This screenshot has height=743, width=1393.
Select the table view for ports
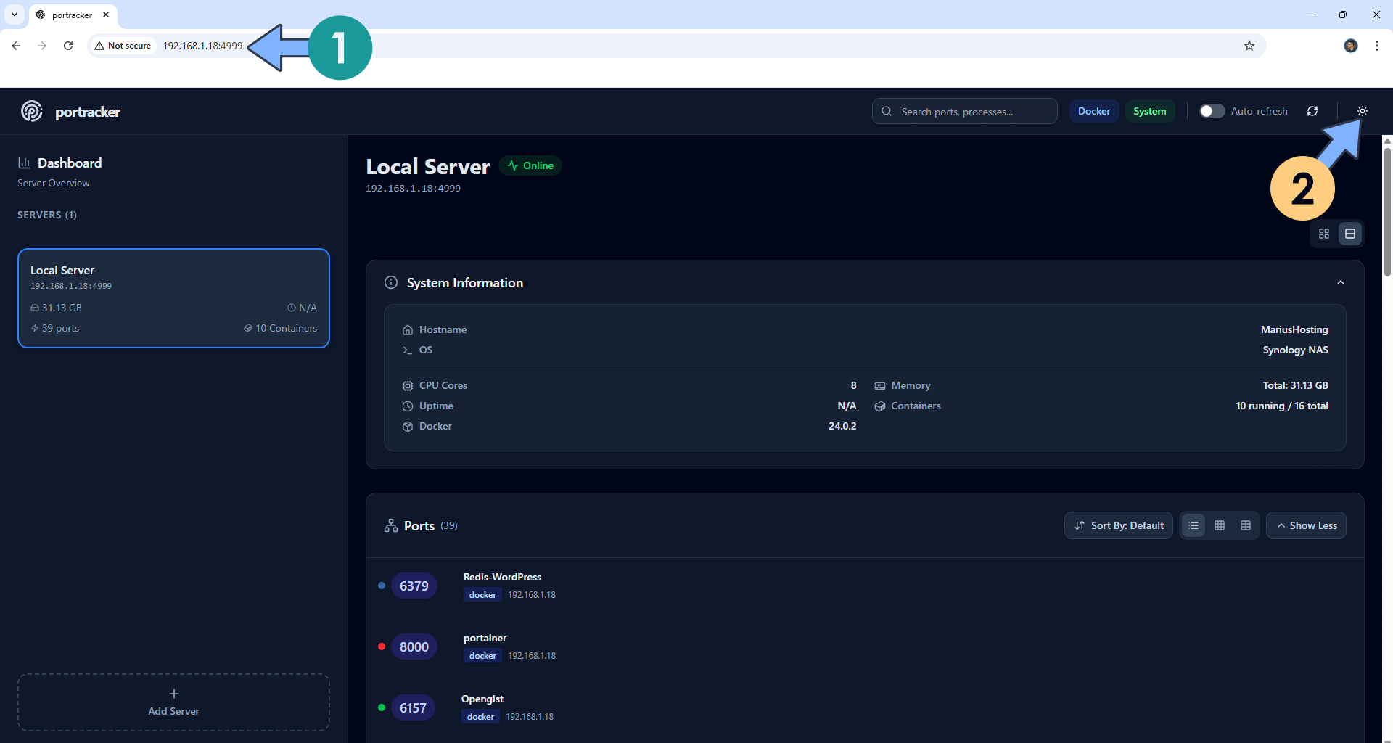pos(1246,525)
